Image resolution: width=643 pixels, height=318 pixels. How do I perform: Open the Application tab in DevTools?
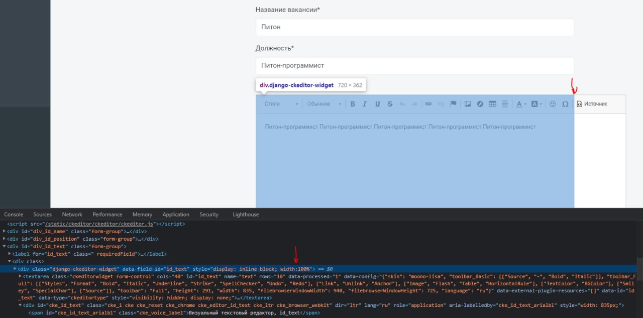point(176,215)
